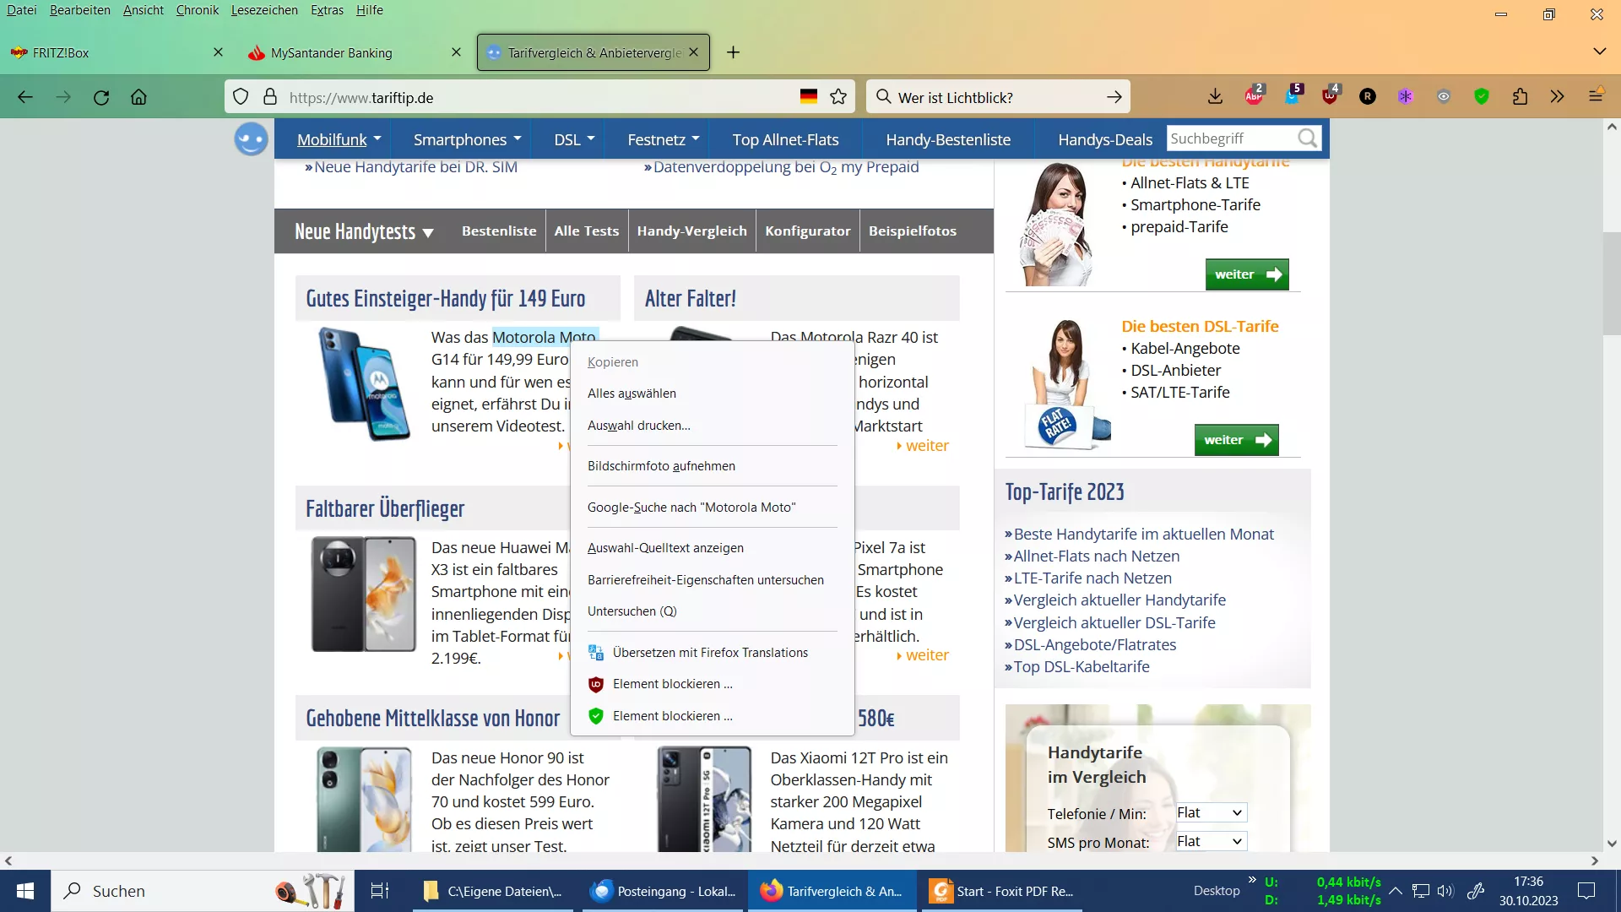Expand the DSL navigation dropdown

pyautogui.click(x=574, y=139)
